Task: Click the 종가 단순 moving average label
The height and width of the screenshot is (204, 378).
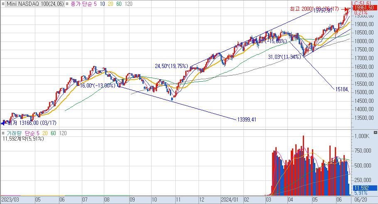Action: click(x=82, y=4)
